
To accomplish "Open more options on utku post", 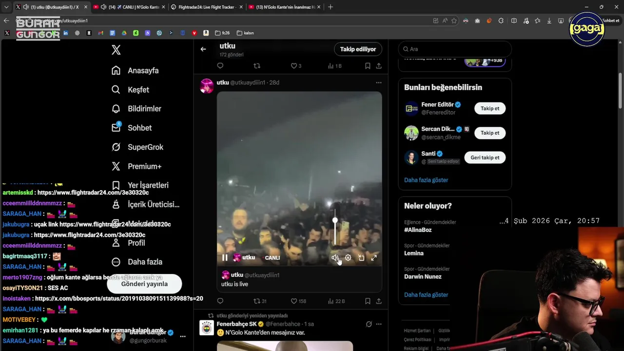I will (379, 82).
